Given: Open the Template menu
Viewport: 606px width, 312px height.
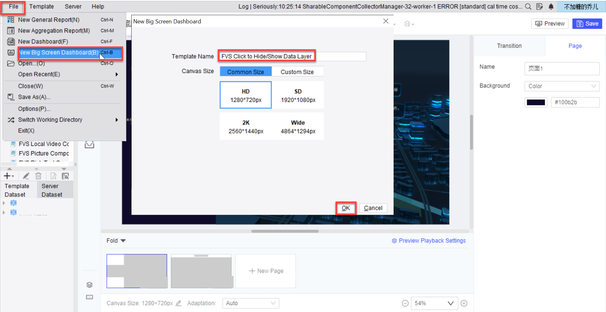Looking at the screenshot, I should [x=42, y=6].
